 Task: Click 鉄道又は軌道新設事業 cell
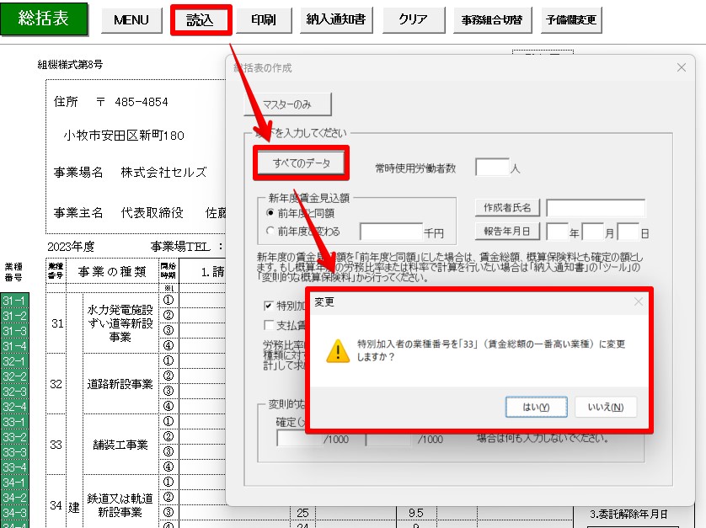point(120,505)
